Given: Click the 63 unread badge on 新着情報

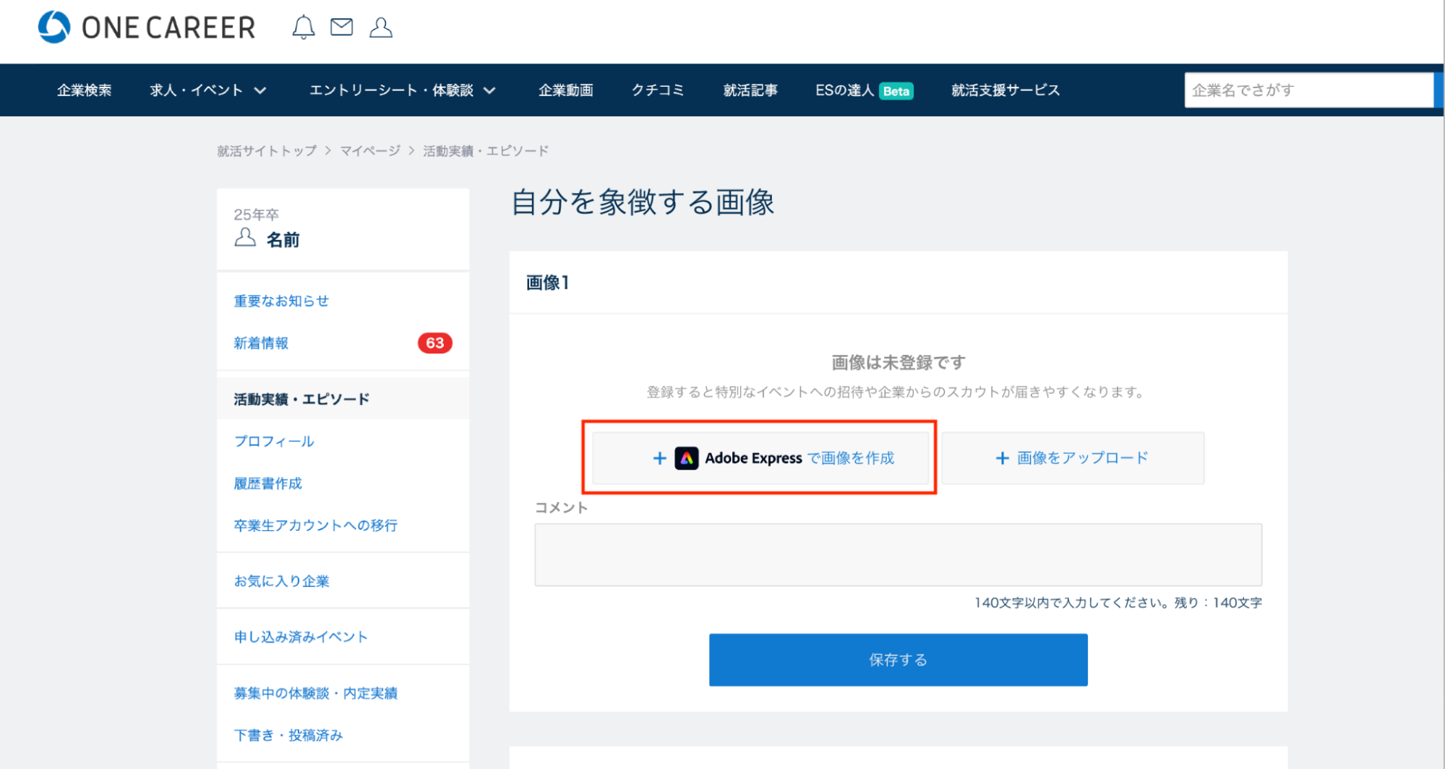Looking at the screenshot, I should click(434, 343).
